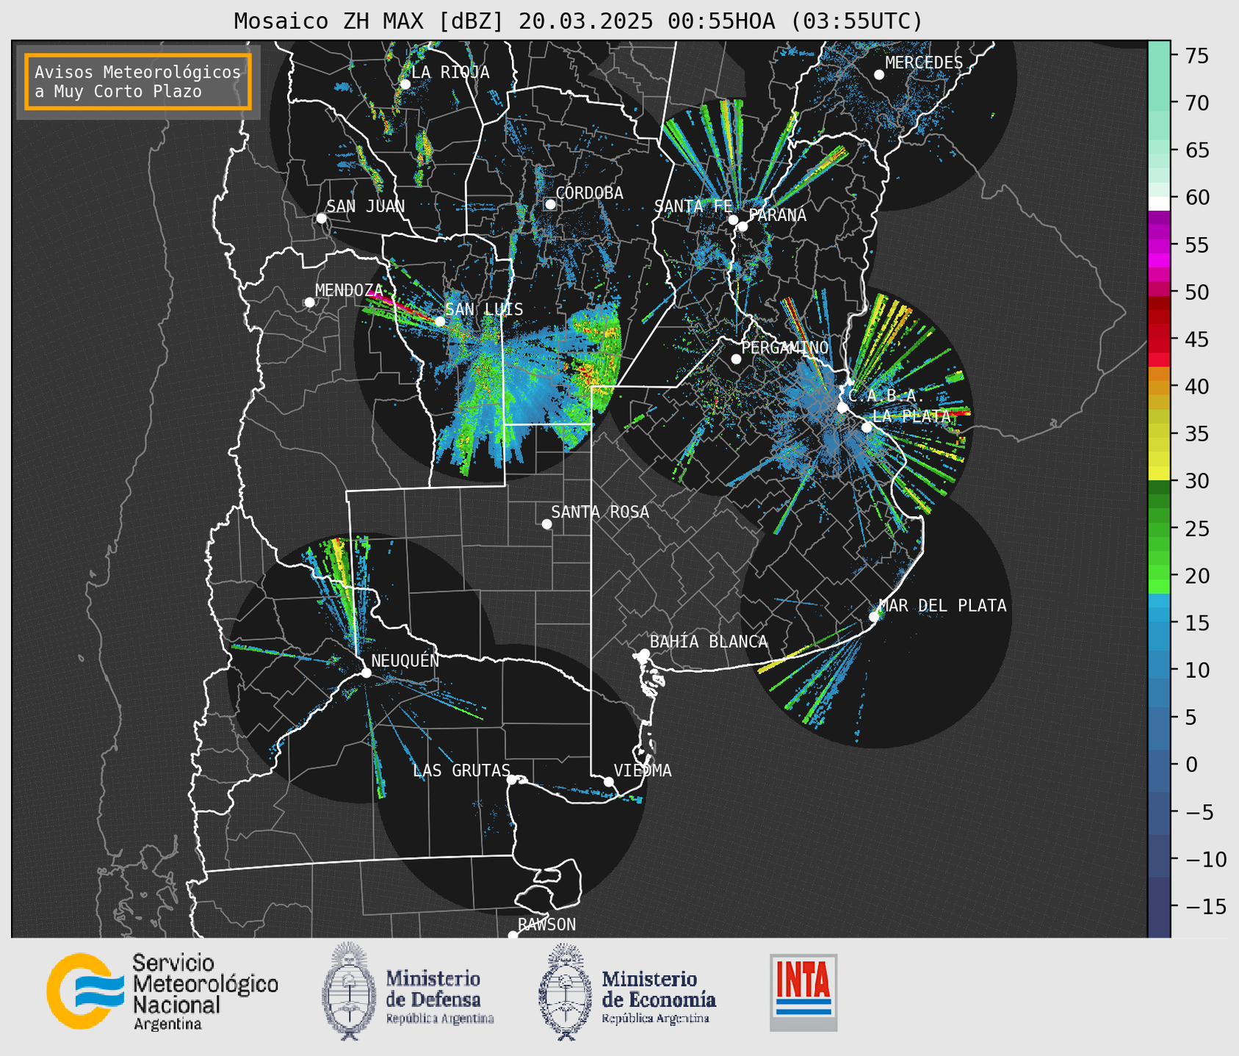Select the MAR DEL PLATA city marker
This screenshot has height=1056, width=1239.
pos(874,617)
